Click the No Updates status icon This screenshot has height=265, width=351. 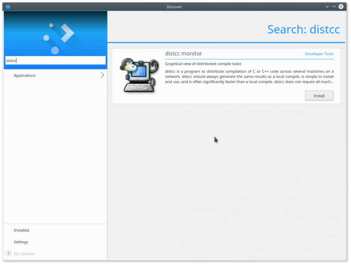point(9,254)
